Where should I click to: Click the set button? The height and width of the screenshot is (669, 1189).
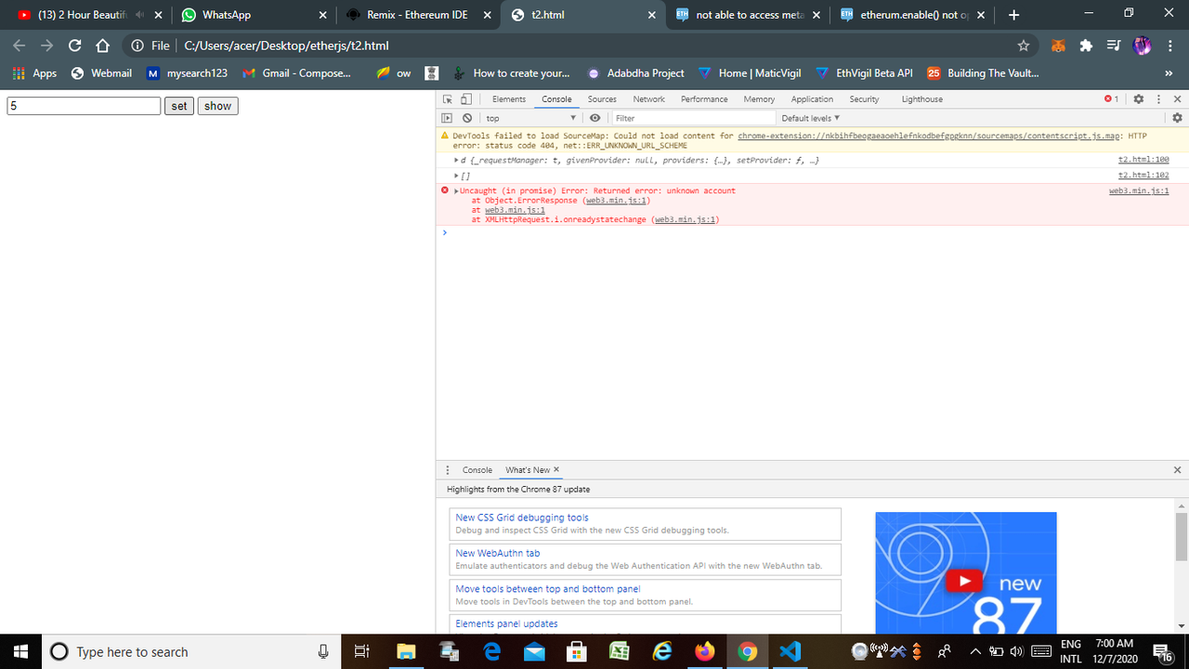coord(178,106)
